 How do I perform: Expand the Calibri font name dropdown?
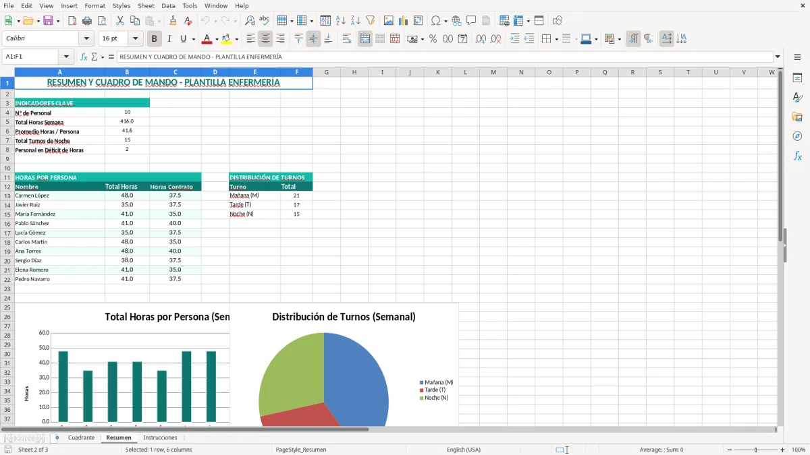pos(86,39)
